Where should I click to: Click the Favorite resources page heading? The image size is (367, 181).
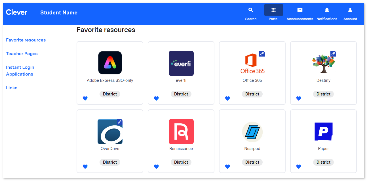click(x=106, y=30)
